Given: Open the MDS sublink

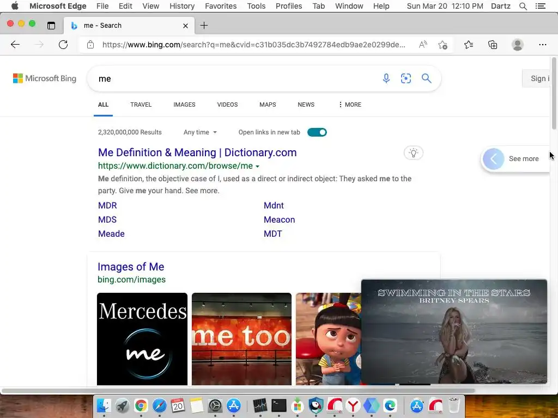Looking at the screenshot, I should (107, 220).
